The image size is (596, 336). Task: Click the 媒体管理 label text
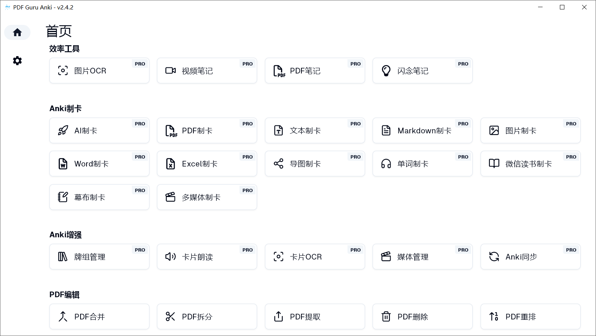click(x=413, y=257)
